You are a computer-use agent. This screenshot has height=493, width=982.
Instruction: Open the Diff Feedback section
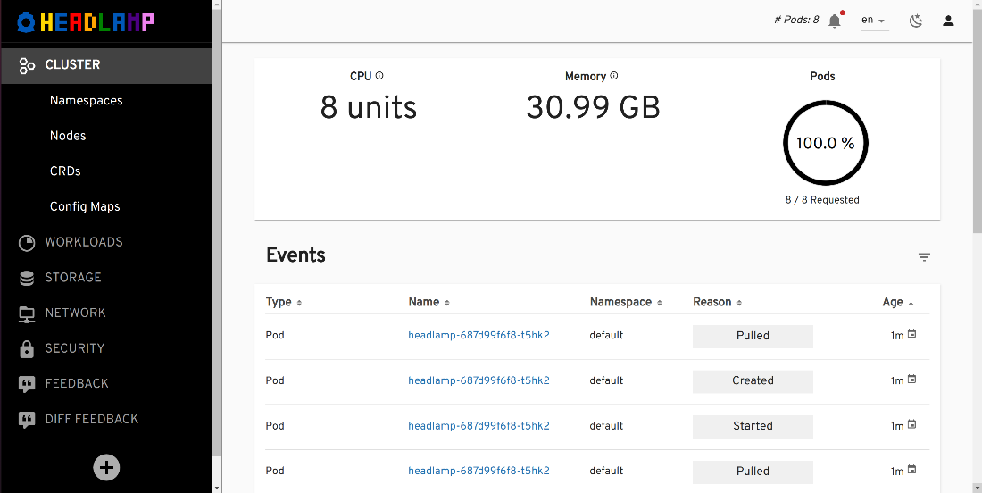click(91, 419)
